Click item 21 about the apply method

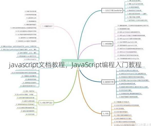[131, 35]
